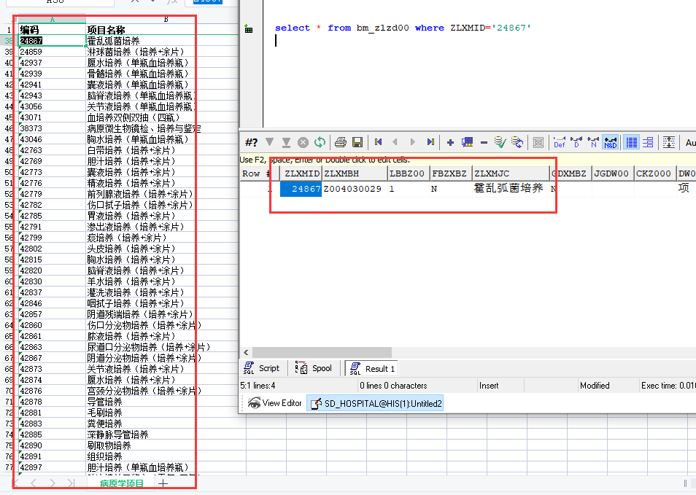
Task: Select the SD_HOSPITAL@HIS(1):Untitled2 window button
Action: pyautogui.click(x=375, y=403)
